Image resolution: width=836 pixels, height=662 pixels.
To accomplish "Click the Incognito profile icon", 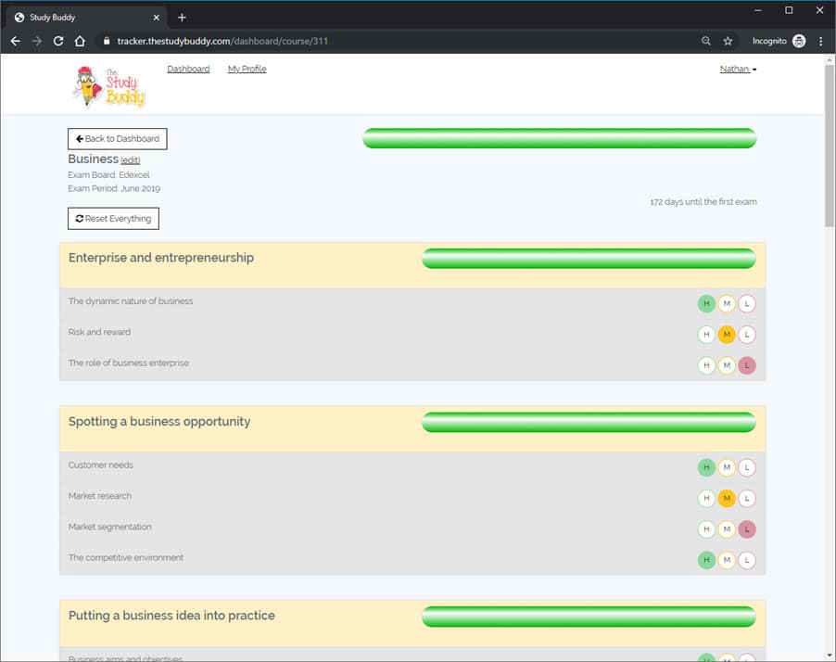I will (x=799, y=41).
